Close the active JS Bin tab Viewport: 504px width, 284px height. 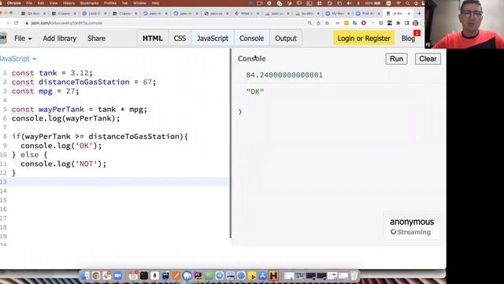pyautogui.click(x=409, y=13)
